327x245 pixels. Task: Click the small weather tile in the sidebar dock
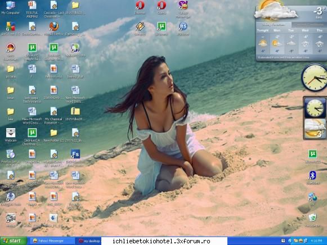[315, 129]
